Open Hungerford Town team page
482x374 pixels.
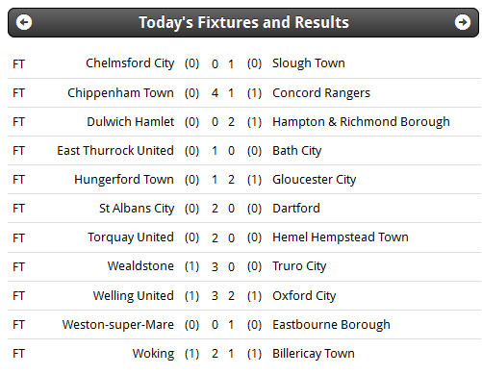(x=124, y=180)
